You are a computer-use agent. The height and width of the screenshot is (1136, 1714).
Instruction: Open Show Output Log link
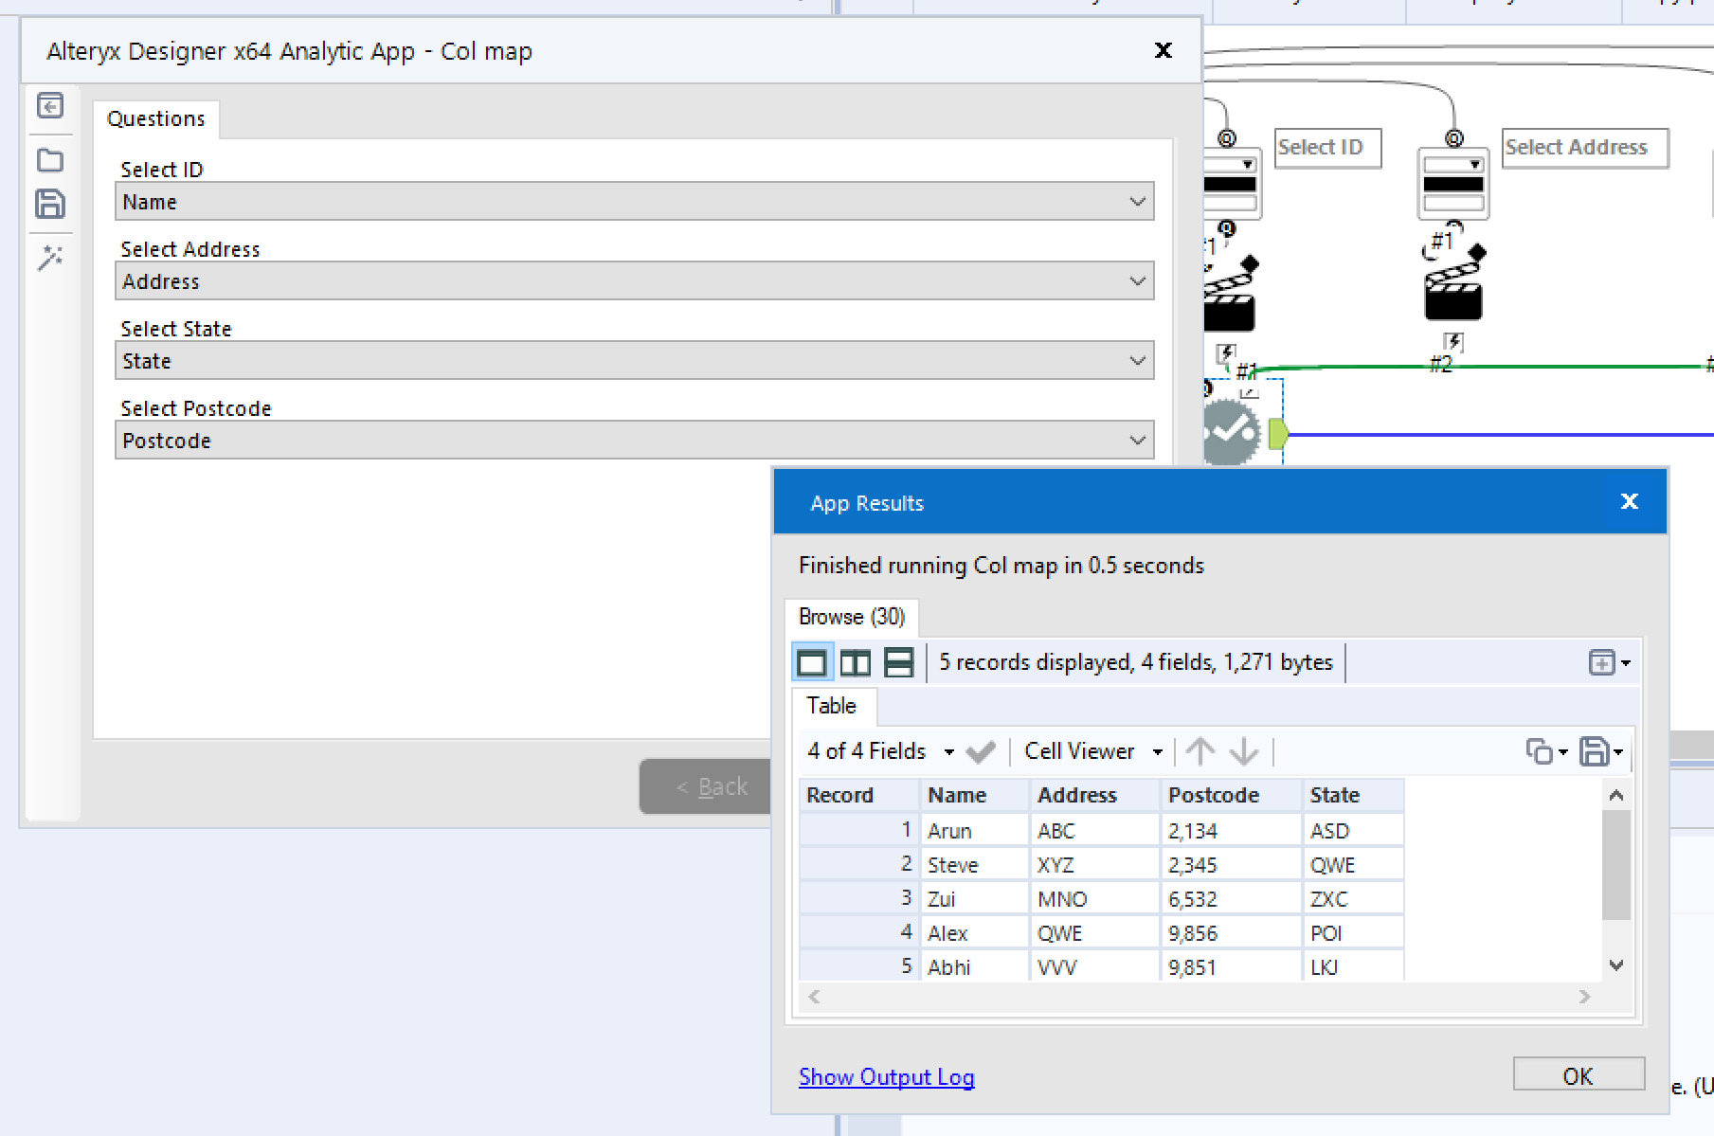[886, 1076]
